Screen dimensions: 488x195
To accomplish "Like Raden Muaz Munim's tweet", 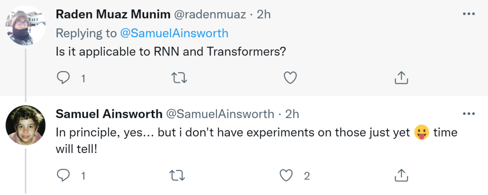I will [x=290, y=79].
